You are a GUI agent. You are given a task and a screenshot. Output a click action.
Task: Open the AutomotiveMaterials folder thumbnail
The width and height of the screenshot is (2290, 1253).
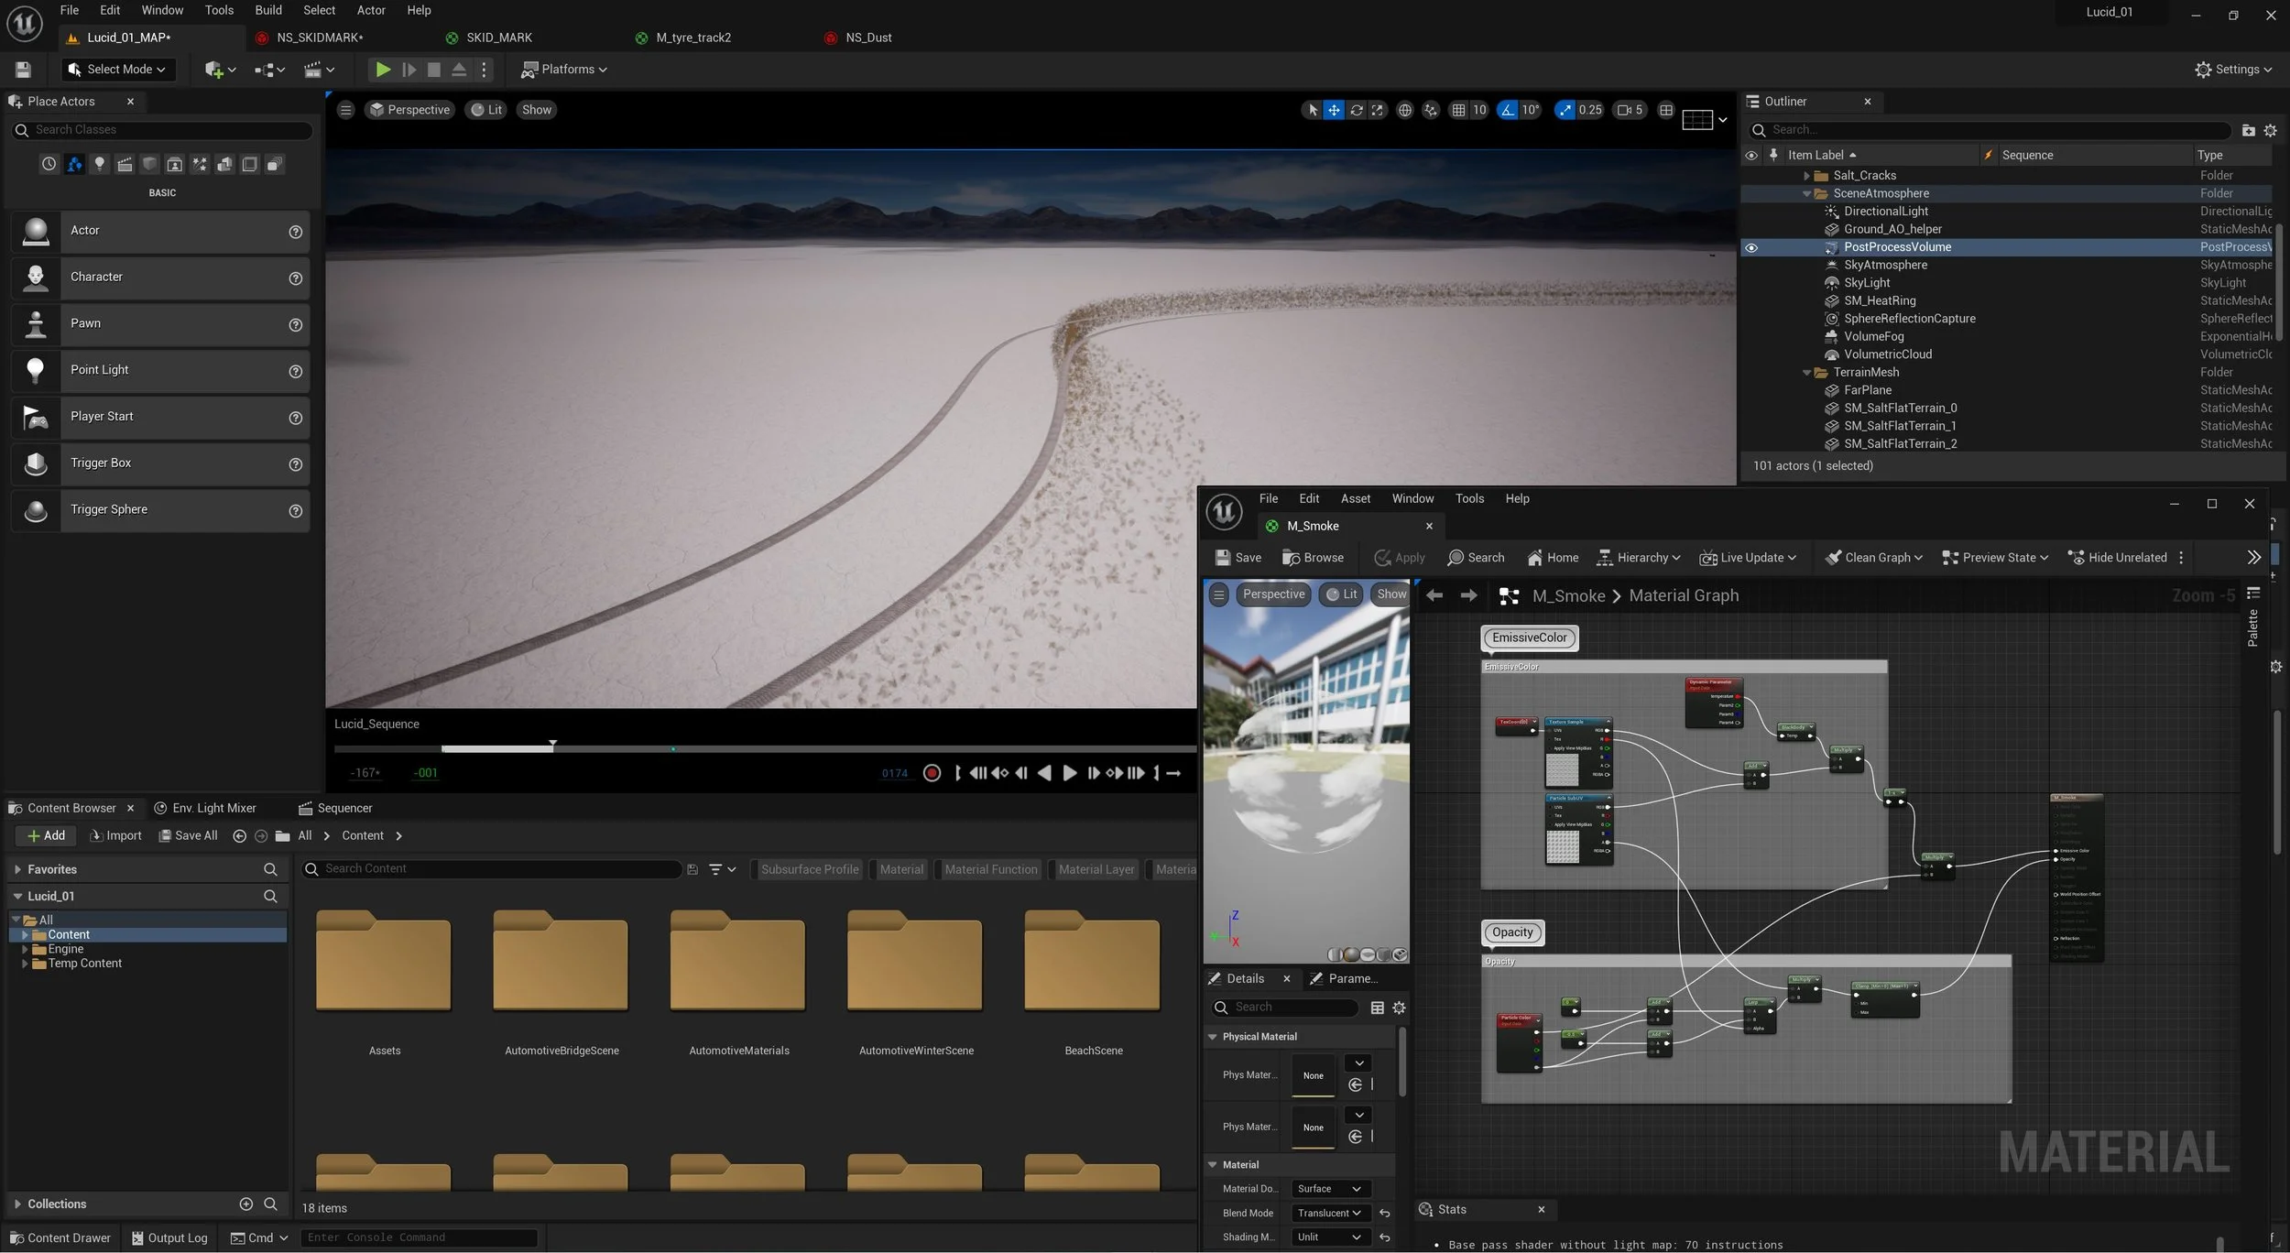point(737,962)
